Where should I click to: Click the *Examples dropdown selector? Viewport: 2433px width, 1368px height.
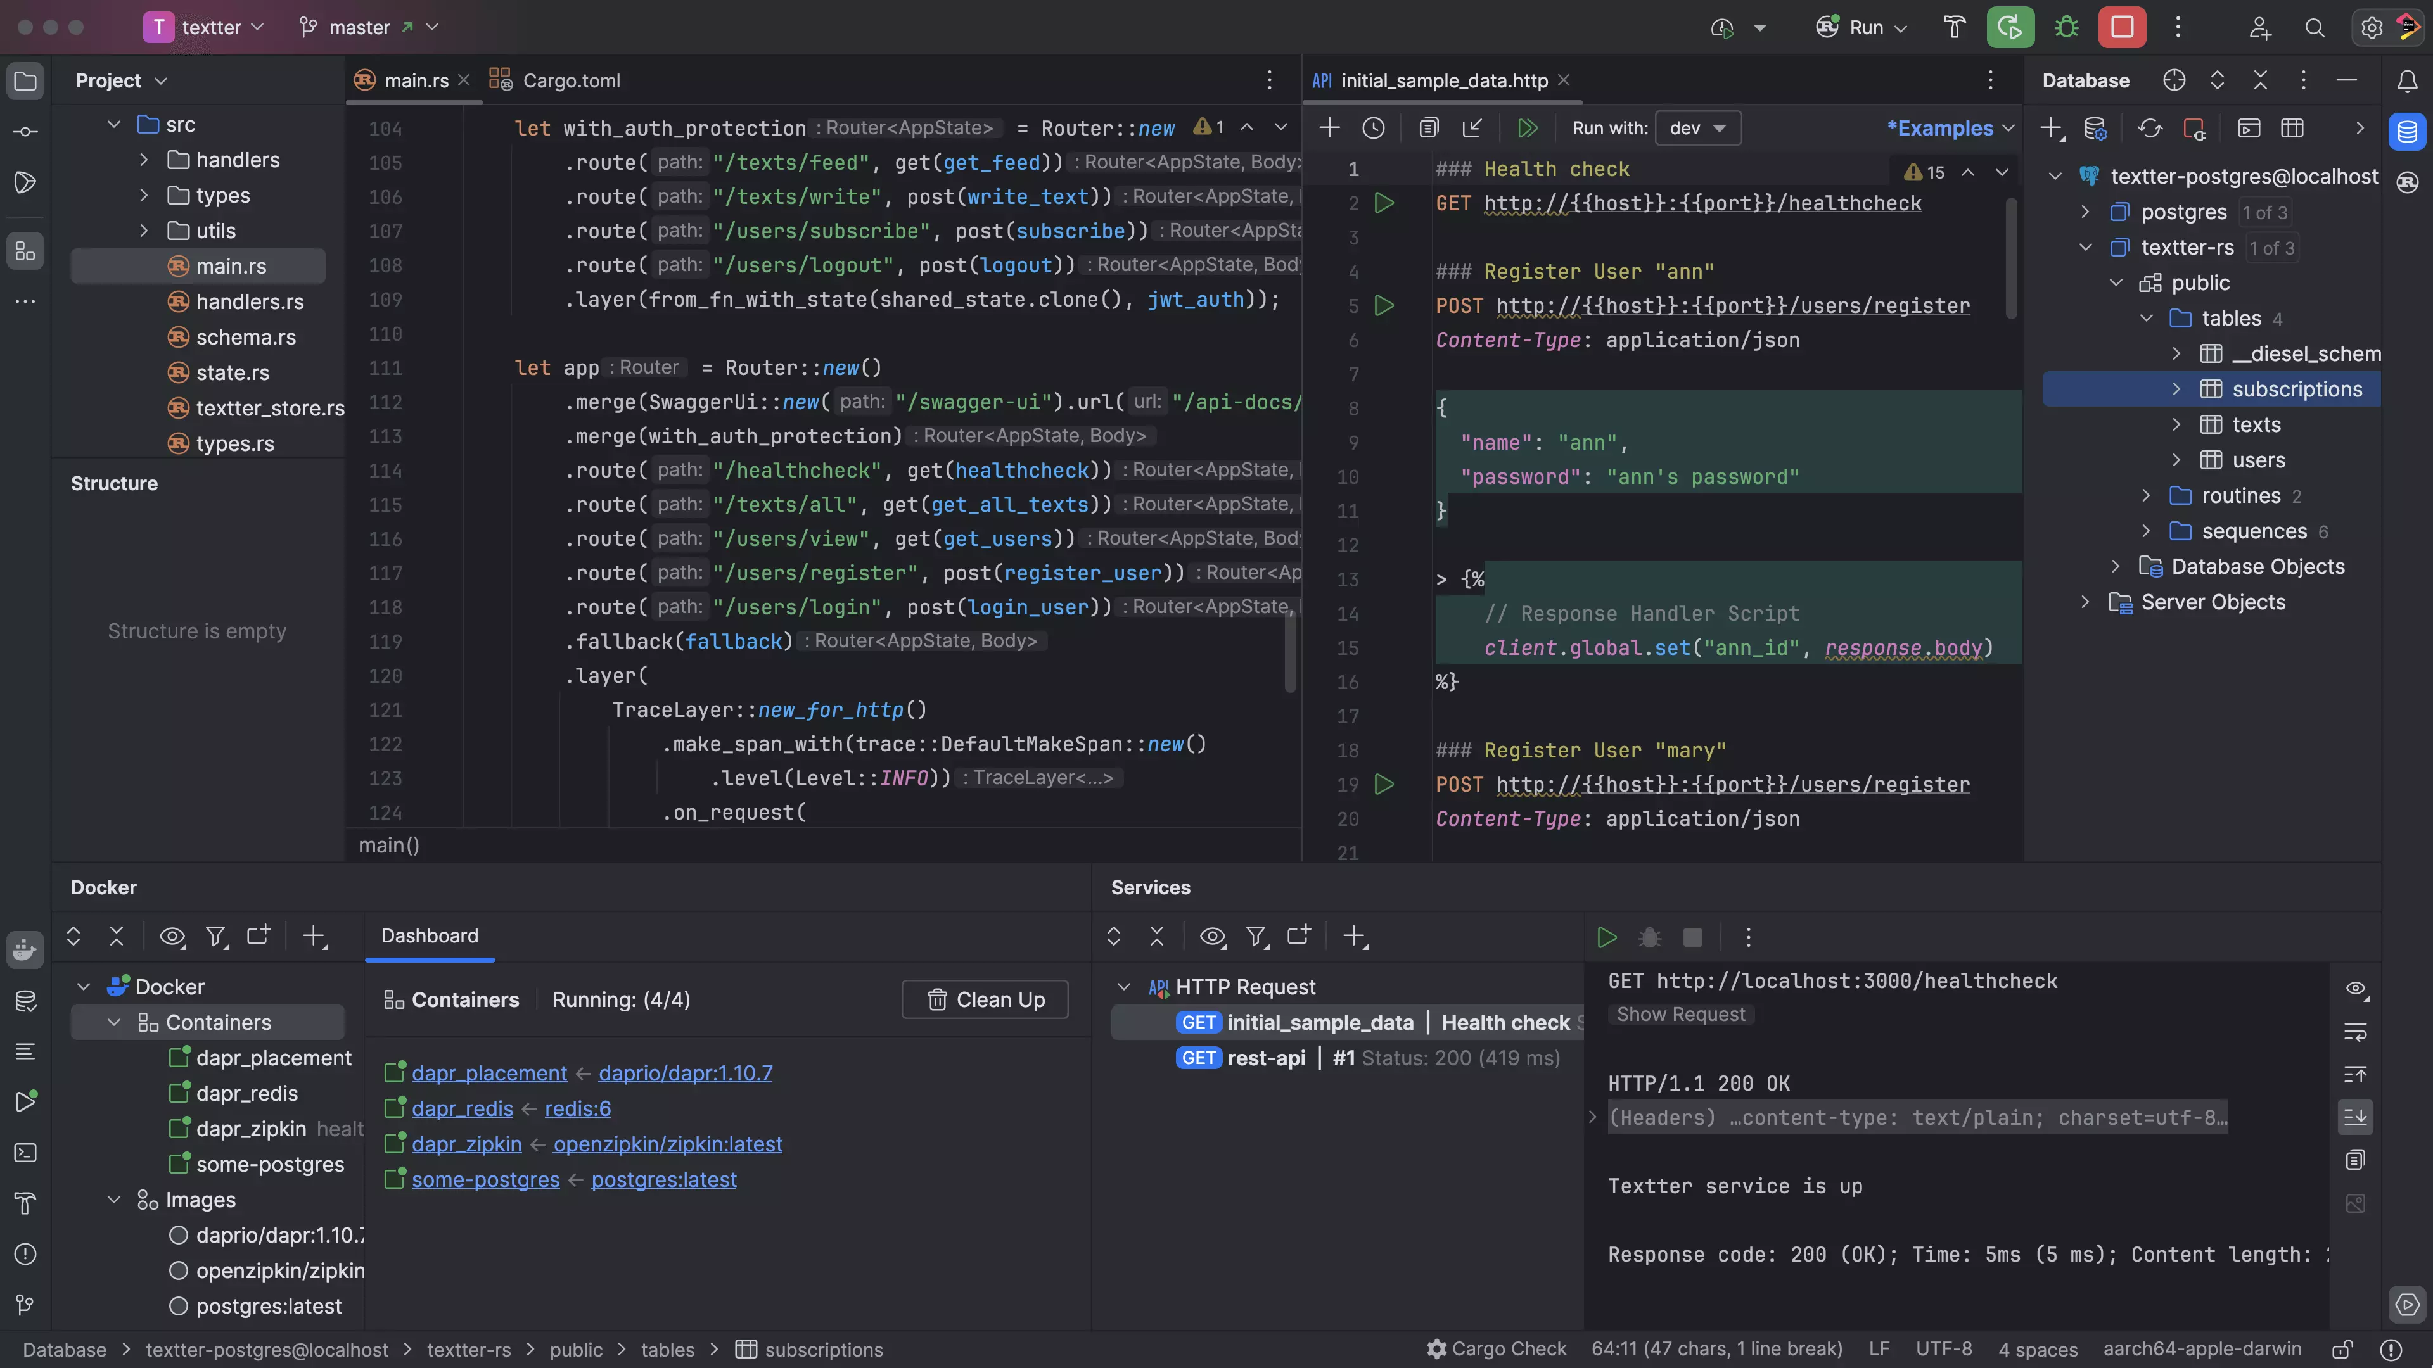tap(1947, 129)
